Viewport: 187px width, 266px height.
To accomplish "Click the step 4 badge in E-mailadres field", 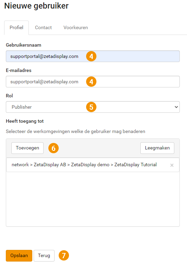I will pos(91,82).
